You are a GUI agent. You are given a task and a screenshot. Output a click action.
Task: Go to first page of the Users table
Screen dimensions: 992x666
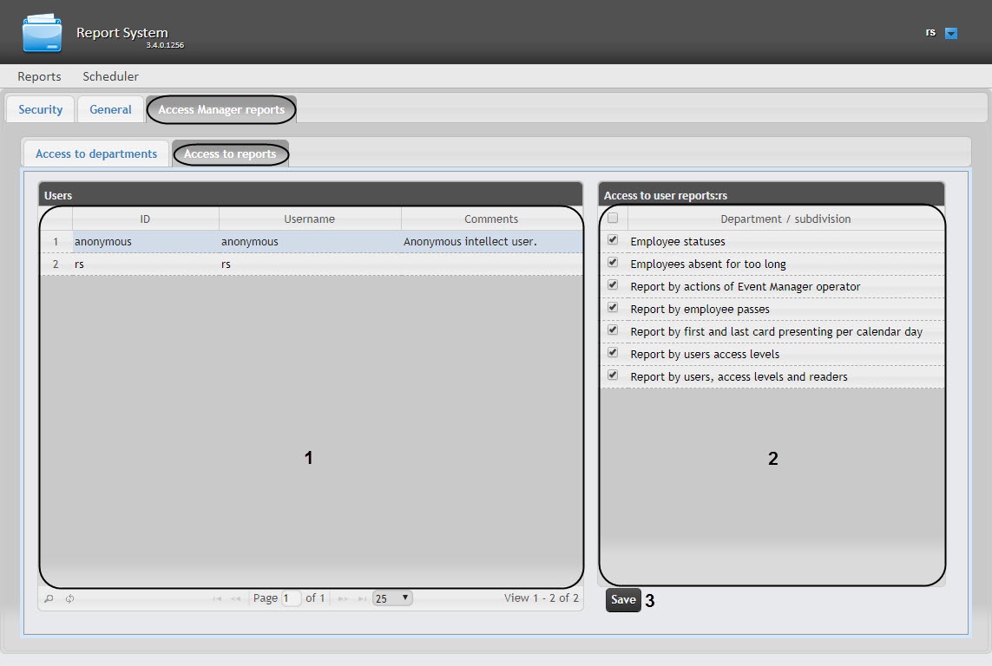(217, 598)
